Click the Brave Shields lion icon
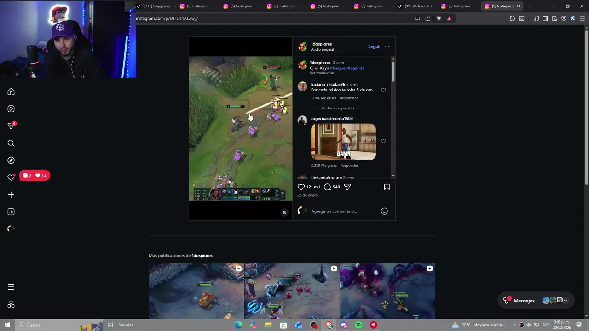 click(x=439, y=18)
